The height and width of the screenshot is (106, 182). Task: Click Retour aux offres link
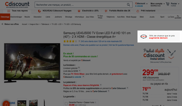pos(11,24)
